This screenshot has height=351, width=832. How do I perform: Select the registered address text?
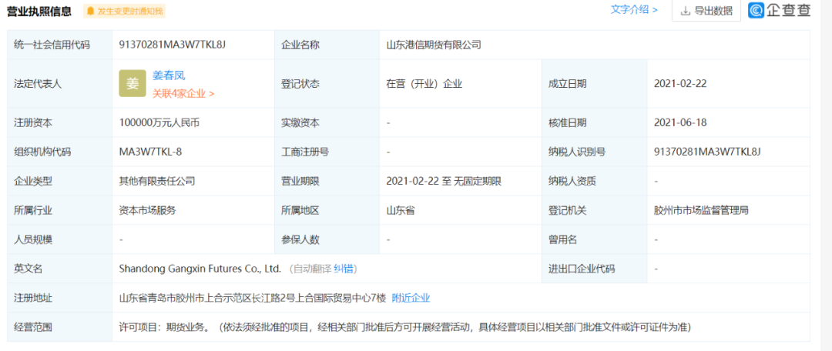pos(253,298)
